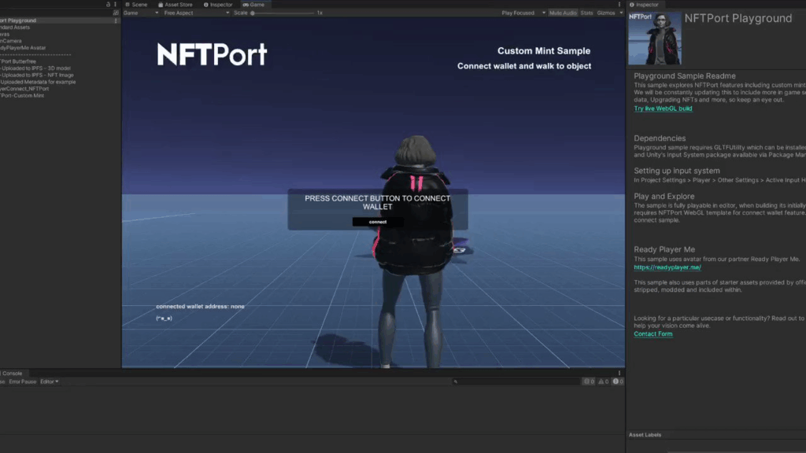This screenshot has width=806, height=453.
Task: Open the Hierarchy panel three-dot menu
Action: 115,4
